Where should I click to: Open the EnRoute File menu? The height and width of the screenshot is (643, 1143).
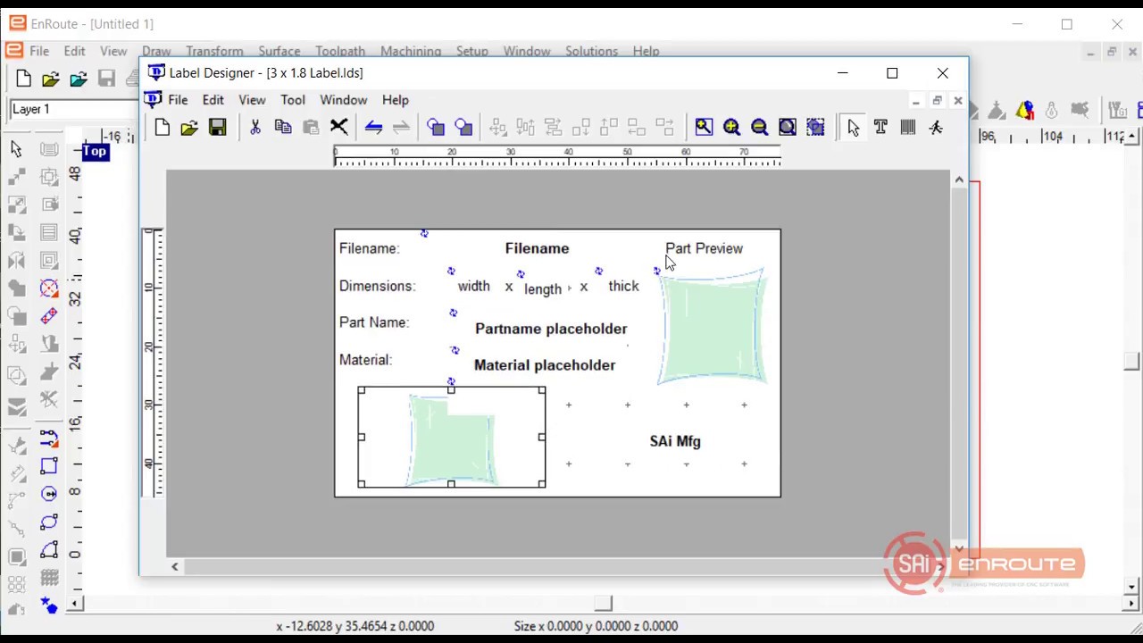[x=39, y=51]
